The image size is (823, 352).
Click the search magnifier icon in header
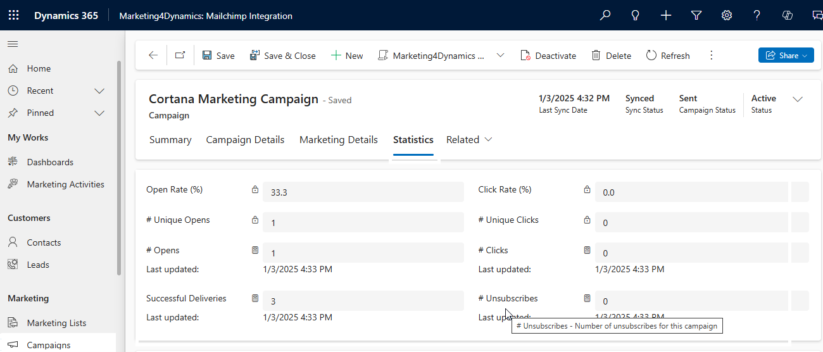[x=605, y=15]
